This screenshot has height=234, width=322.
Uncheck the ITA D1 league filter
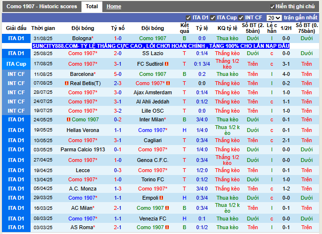[x=188, y=18]
